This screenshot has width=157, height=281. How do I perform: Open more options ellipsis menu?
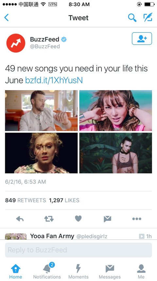[x=137, y=218]
